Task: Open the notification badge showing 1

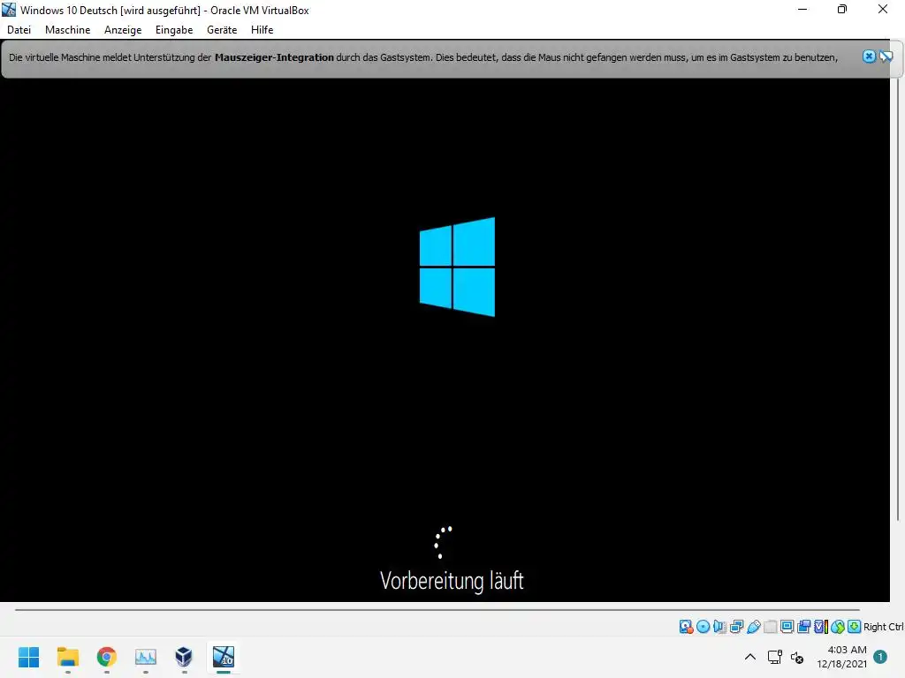Action: 880,657
